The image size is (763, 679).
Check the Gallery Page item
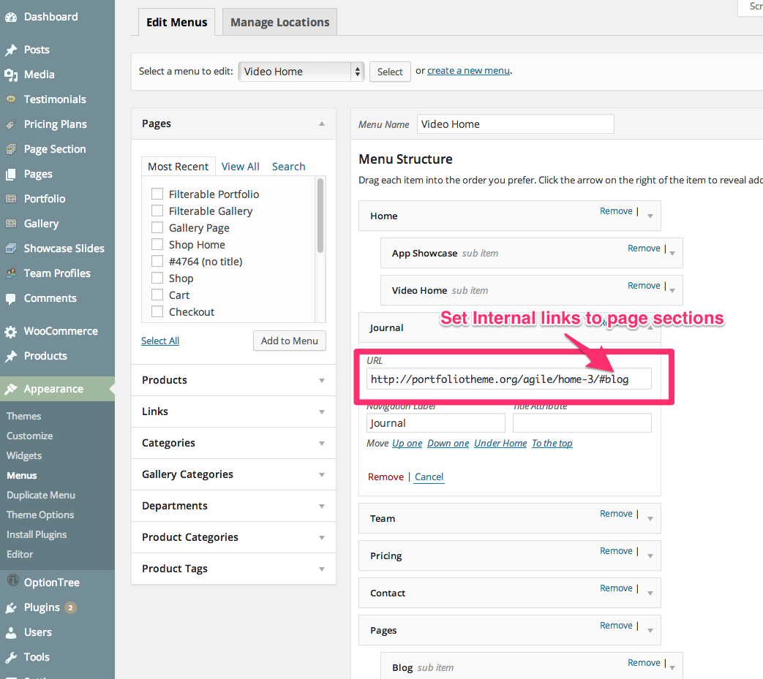(x=157, y=227)
